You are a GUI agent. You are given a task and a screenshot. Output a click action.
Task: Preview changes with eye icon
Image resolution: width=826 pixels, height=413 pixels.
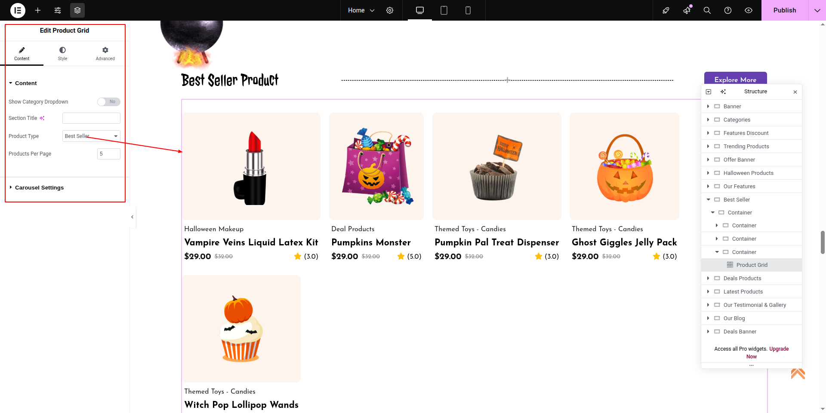point(749,10)
